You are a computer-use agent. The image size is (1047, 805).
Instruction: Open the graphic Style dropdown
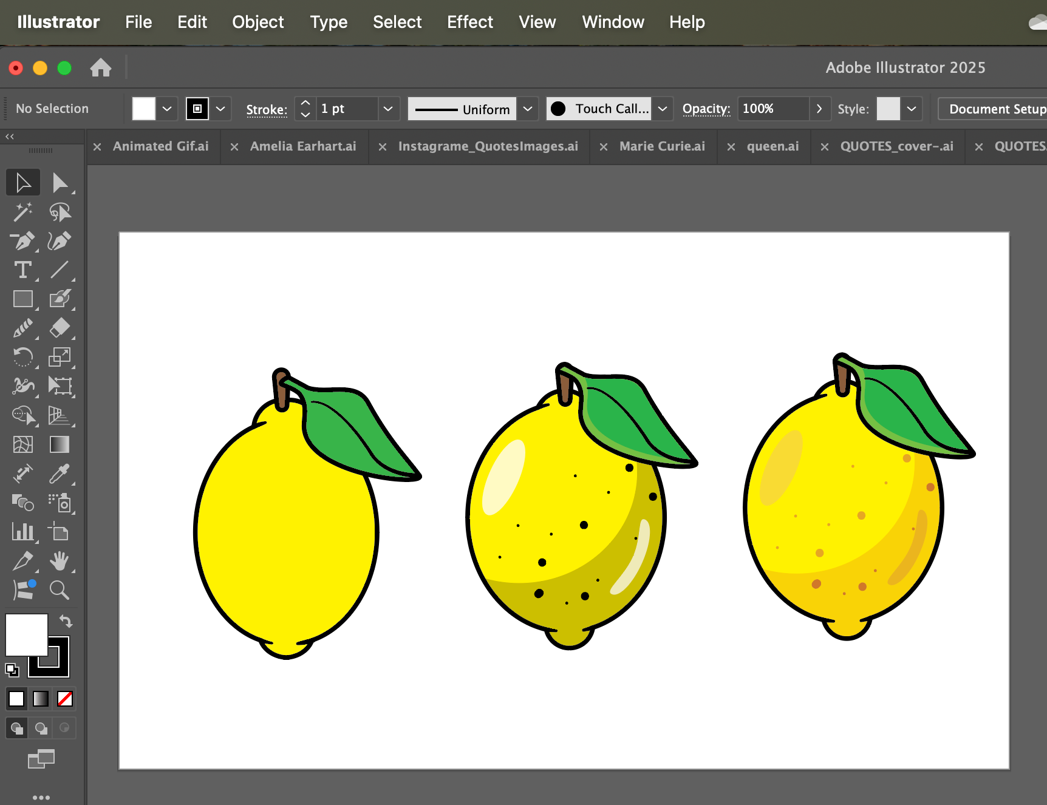pos(912,109)
